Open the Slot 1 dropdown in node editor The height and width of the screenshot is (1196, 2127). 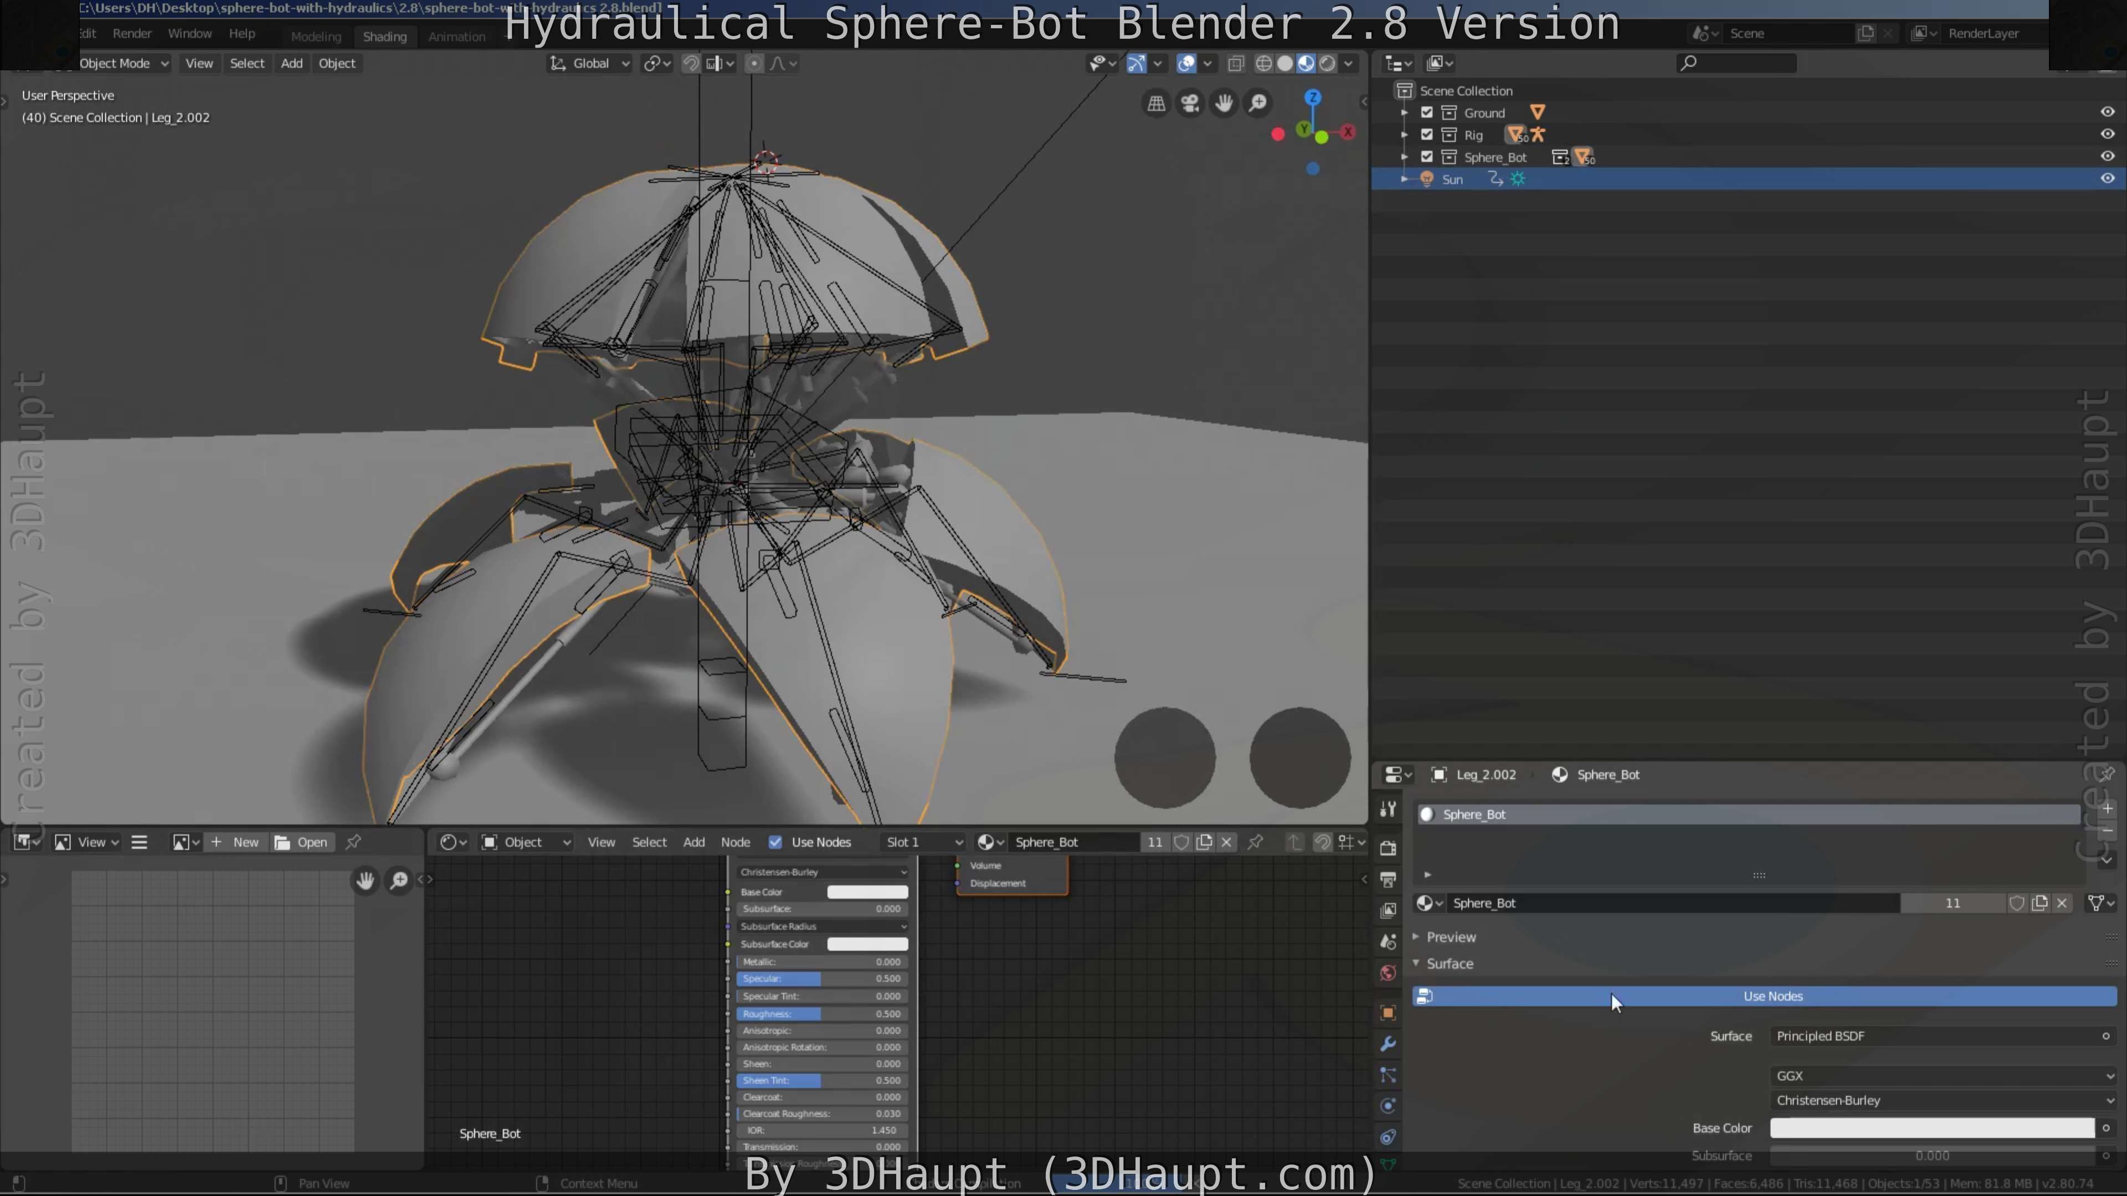(x=923, y=843)
